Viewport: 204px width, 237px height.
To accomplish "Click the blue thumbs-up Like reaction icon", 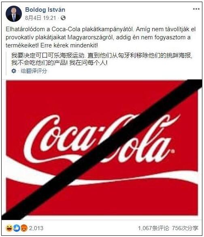I will coord(17,228).
